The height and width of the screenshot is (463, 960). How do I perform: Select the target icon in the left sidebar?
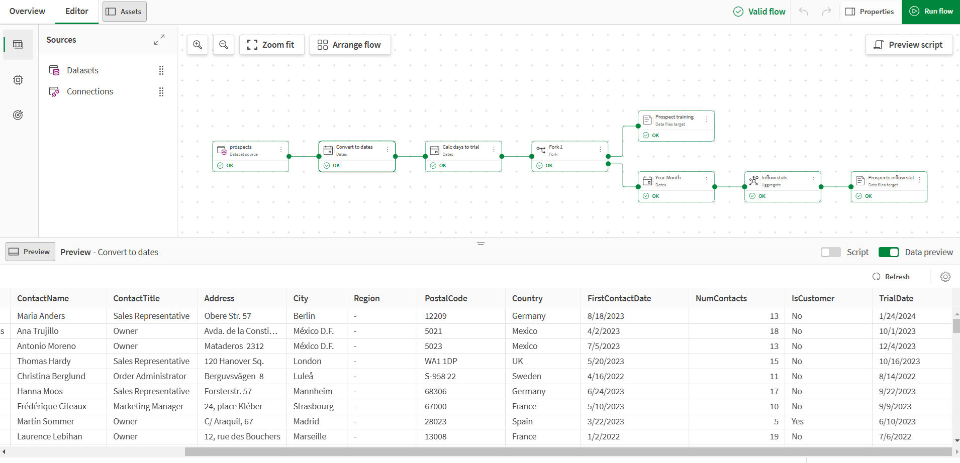pos(18,114)
